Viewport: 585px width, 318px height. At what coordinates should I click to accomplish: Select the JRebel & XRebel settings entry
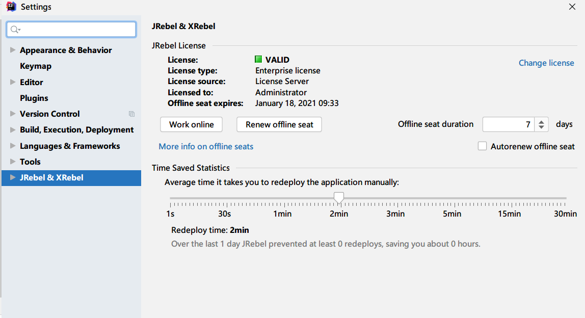pos(51,178)
